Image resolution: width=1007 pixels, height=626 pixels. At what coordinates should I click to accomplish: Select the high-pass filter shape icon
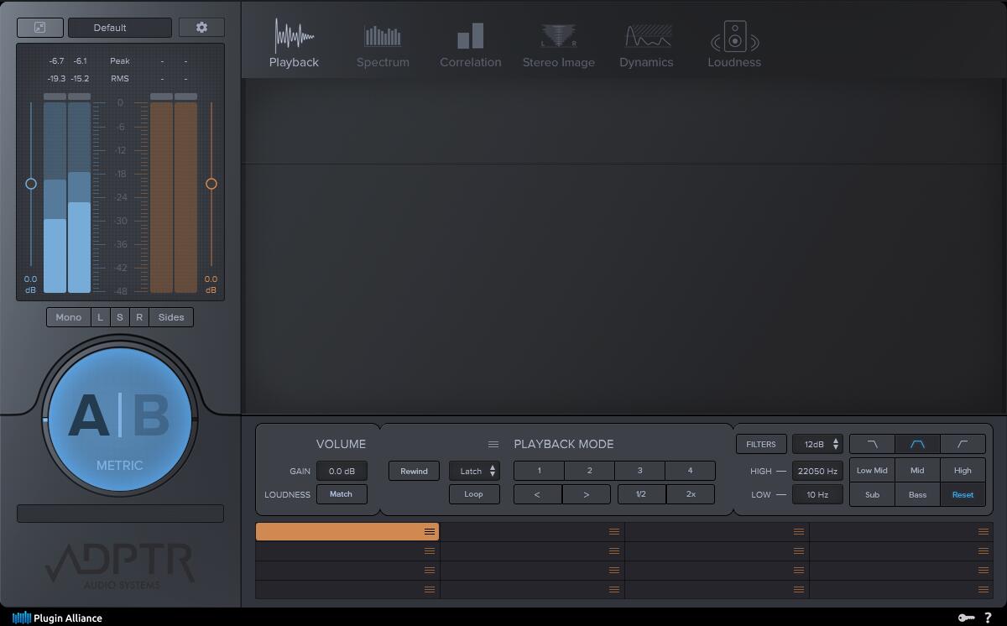click(963, 445)
